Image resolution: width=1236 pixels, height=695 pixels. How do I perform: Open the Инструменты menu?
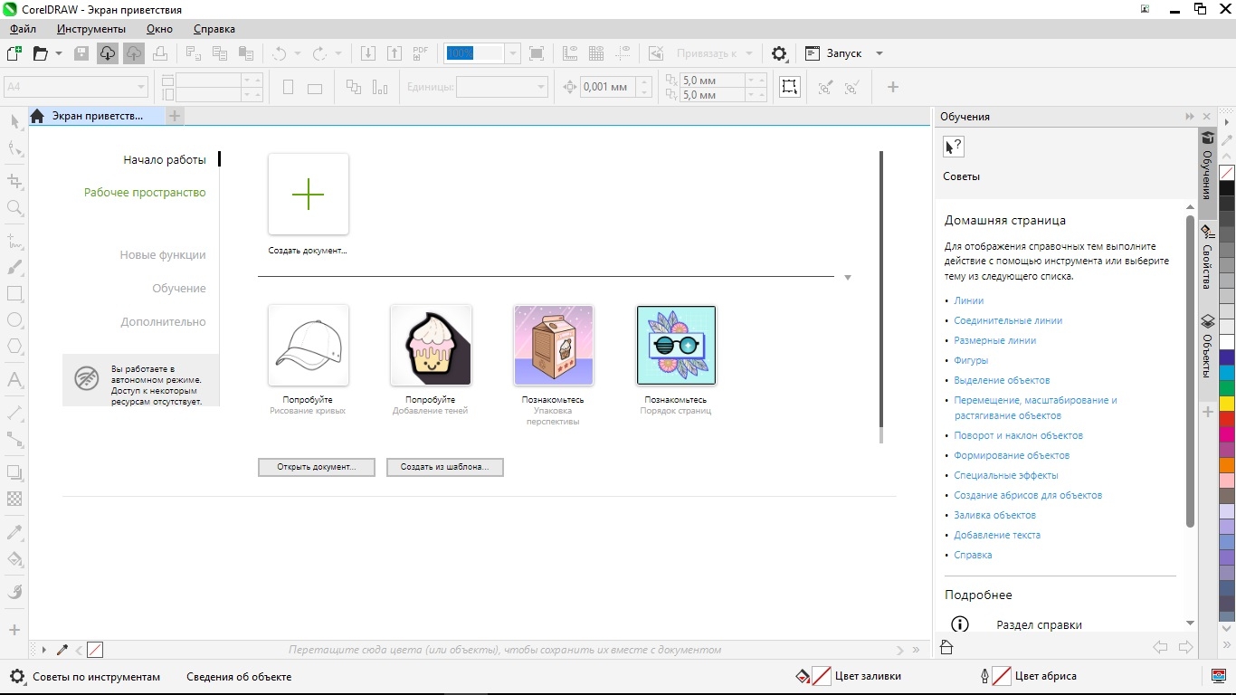[91, 29]
